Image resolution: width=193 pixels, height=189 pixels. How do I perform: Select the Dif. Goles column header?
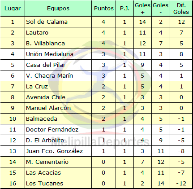(x=181, y=9)
